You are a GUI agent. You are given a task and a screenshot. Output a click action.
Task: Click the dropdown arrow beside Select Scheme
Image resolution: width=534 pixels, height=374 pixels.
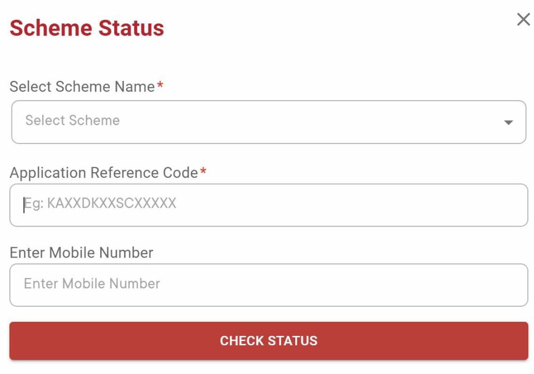pyautogui.click(x=509, y=122)
